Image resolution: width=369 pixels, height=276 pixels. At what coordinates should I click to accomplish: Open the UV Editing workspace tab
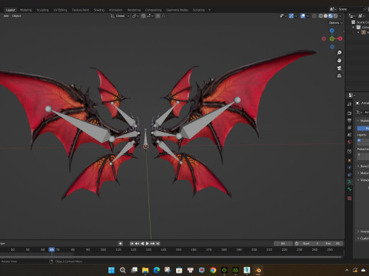(60, 10)
